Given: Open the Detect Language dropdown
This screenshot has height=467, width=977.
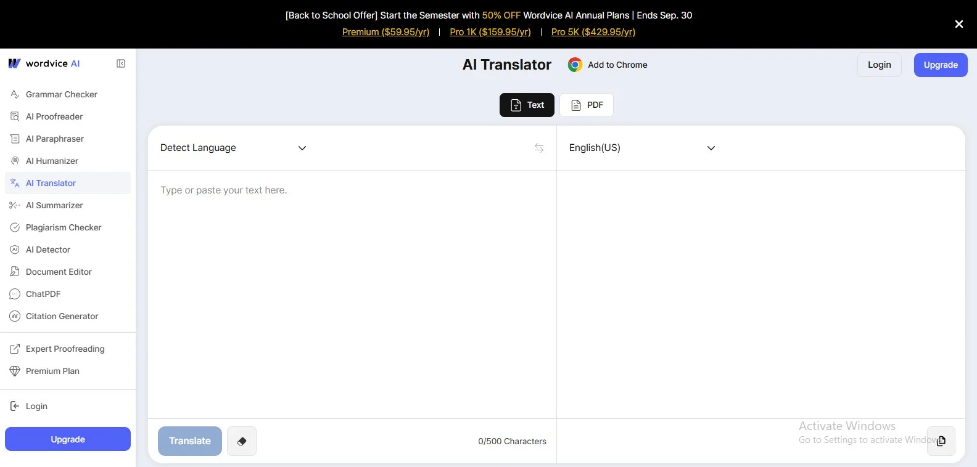Looking at the screenshot, I should click(x=233, y=148).
